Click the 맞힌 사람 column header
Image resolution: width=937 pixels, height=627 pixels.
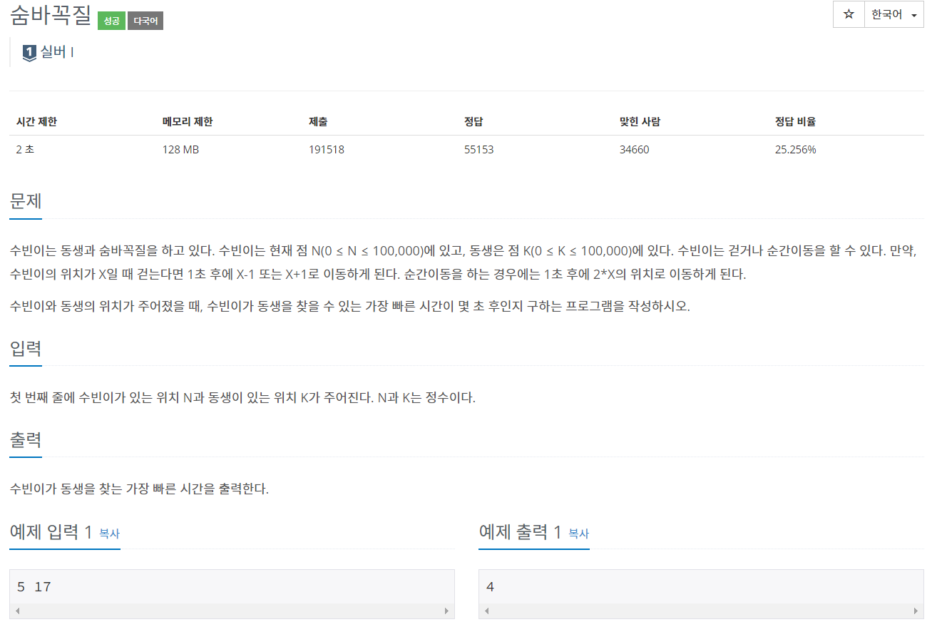click(x=640, y=121)
